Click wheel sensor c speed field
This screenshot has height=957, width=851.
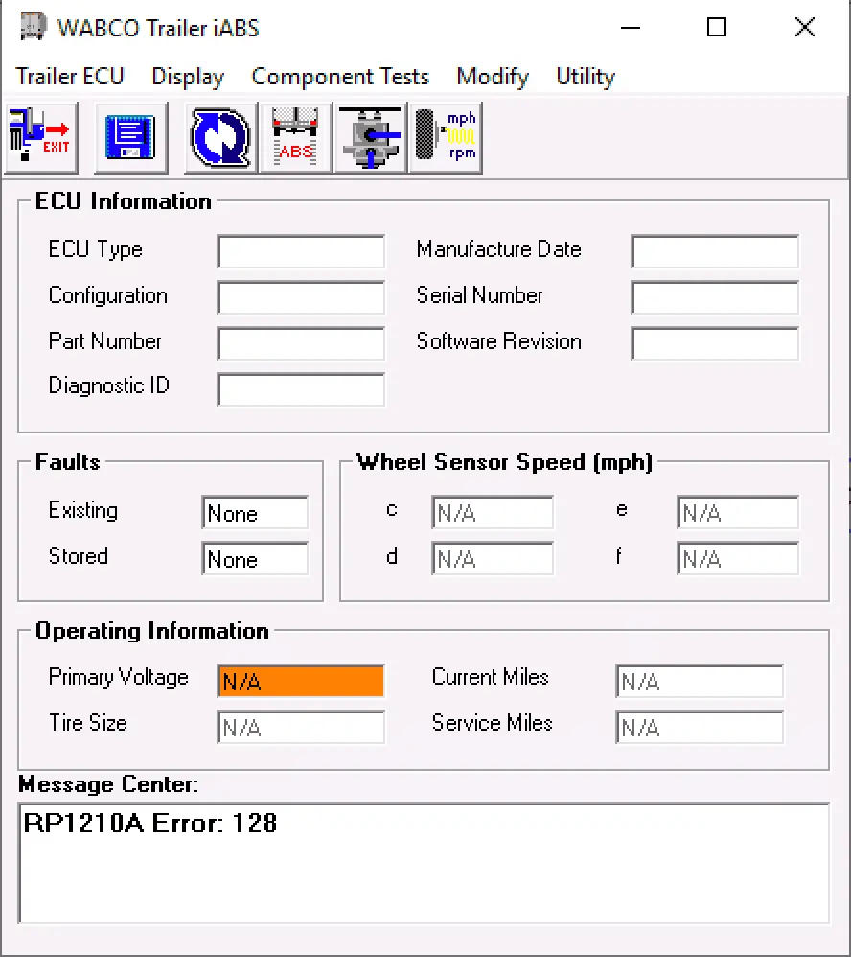click(x=493, y=512)
